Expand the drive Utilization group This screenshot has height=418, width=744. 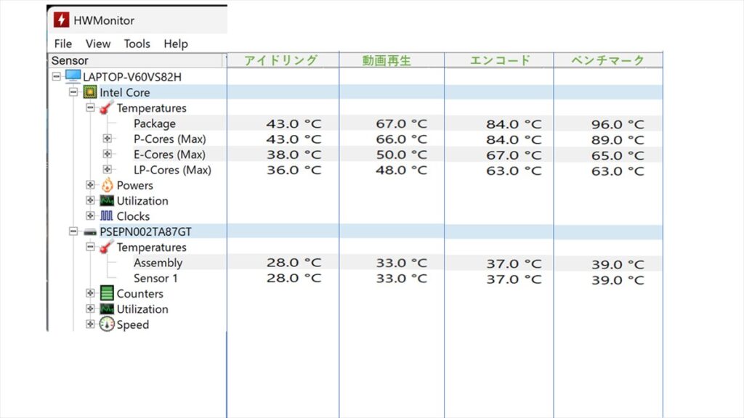[90, 308]
